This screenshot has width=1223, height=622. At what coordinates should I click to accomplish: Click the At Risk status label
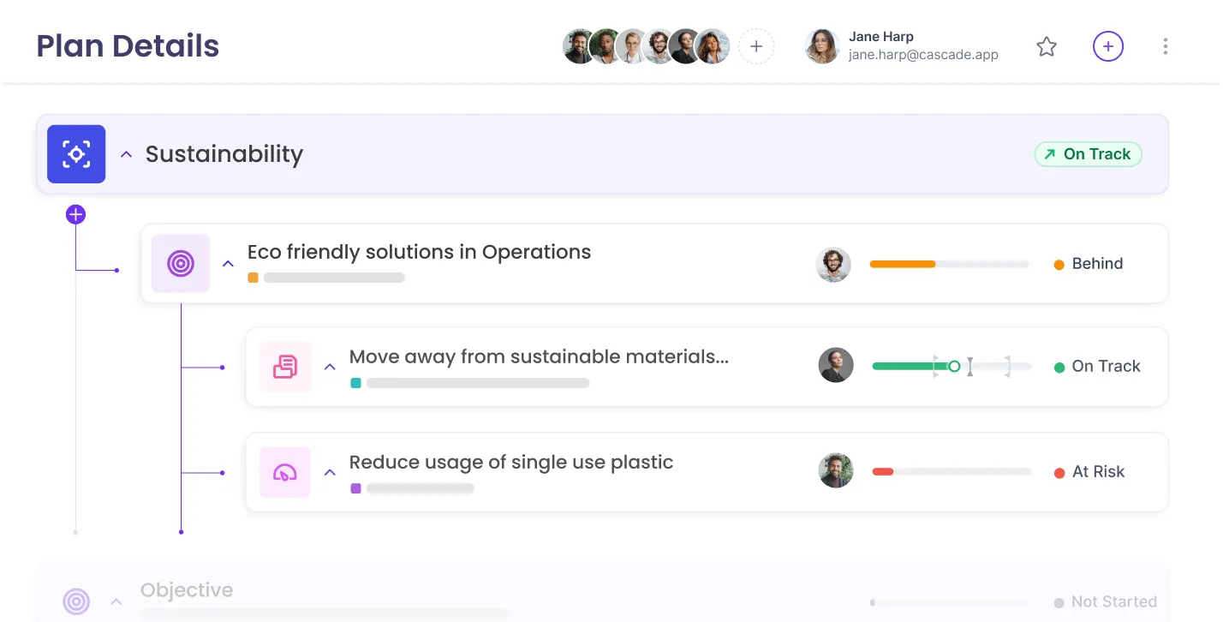[x=1098, y=472]
